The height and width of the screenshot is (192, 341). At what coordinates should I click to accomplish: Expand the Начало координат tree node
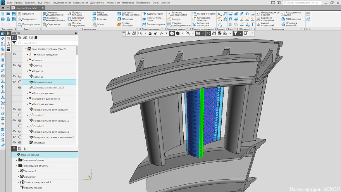coord(28,55)
